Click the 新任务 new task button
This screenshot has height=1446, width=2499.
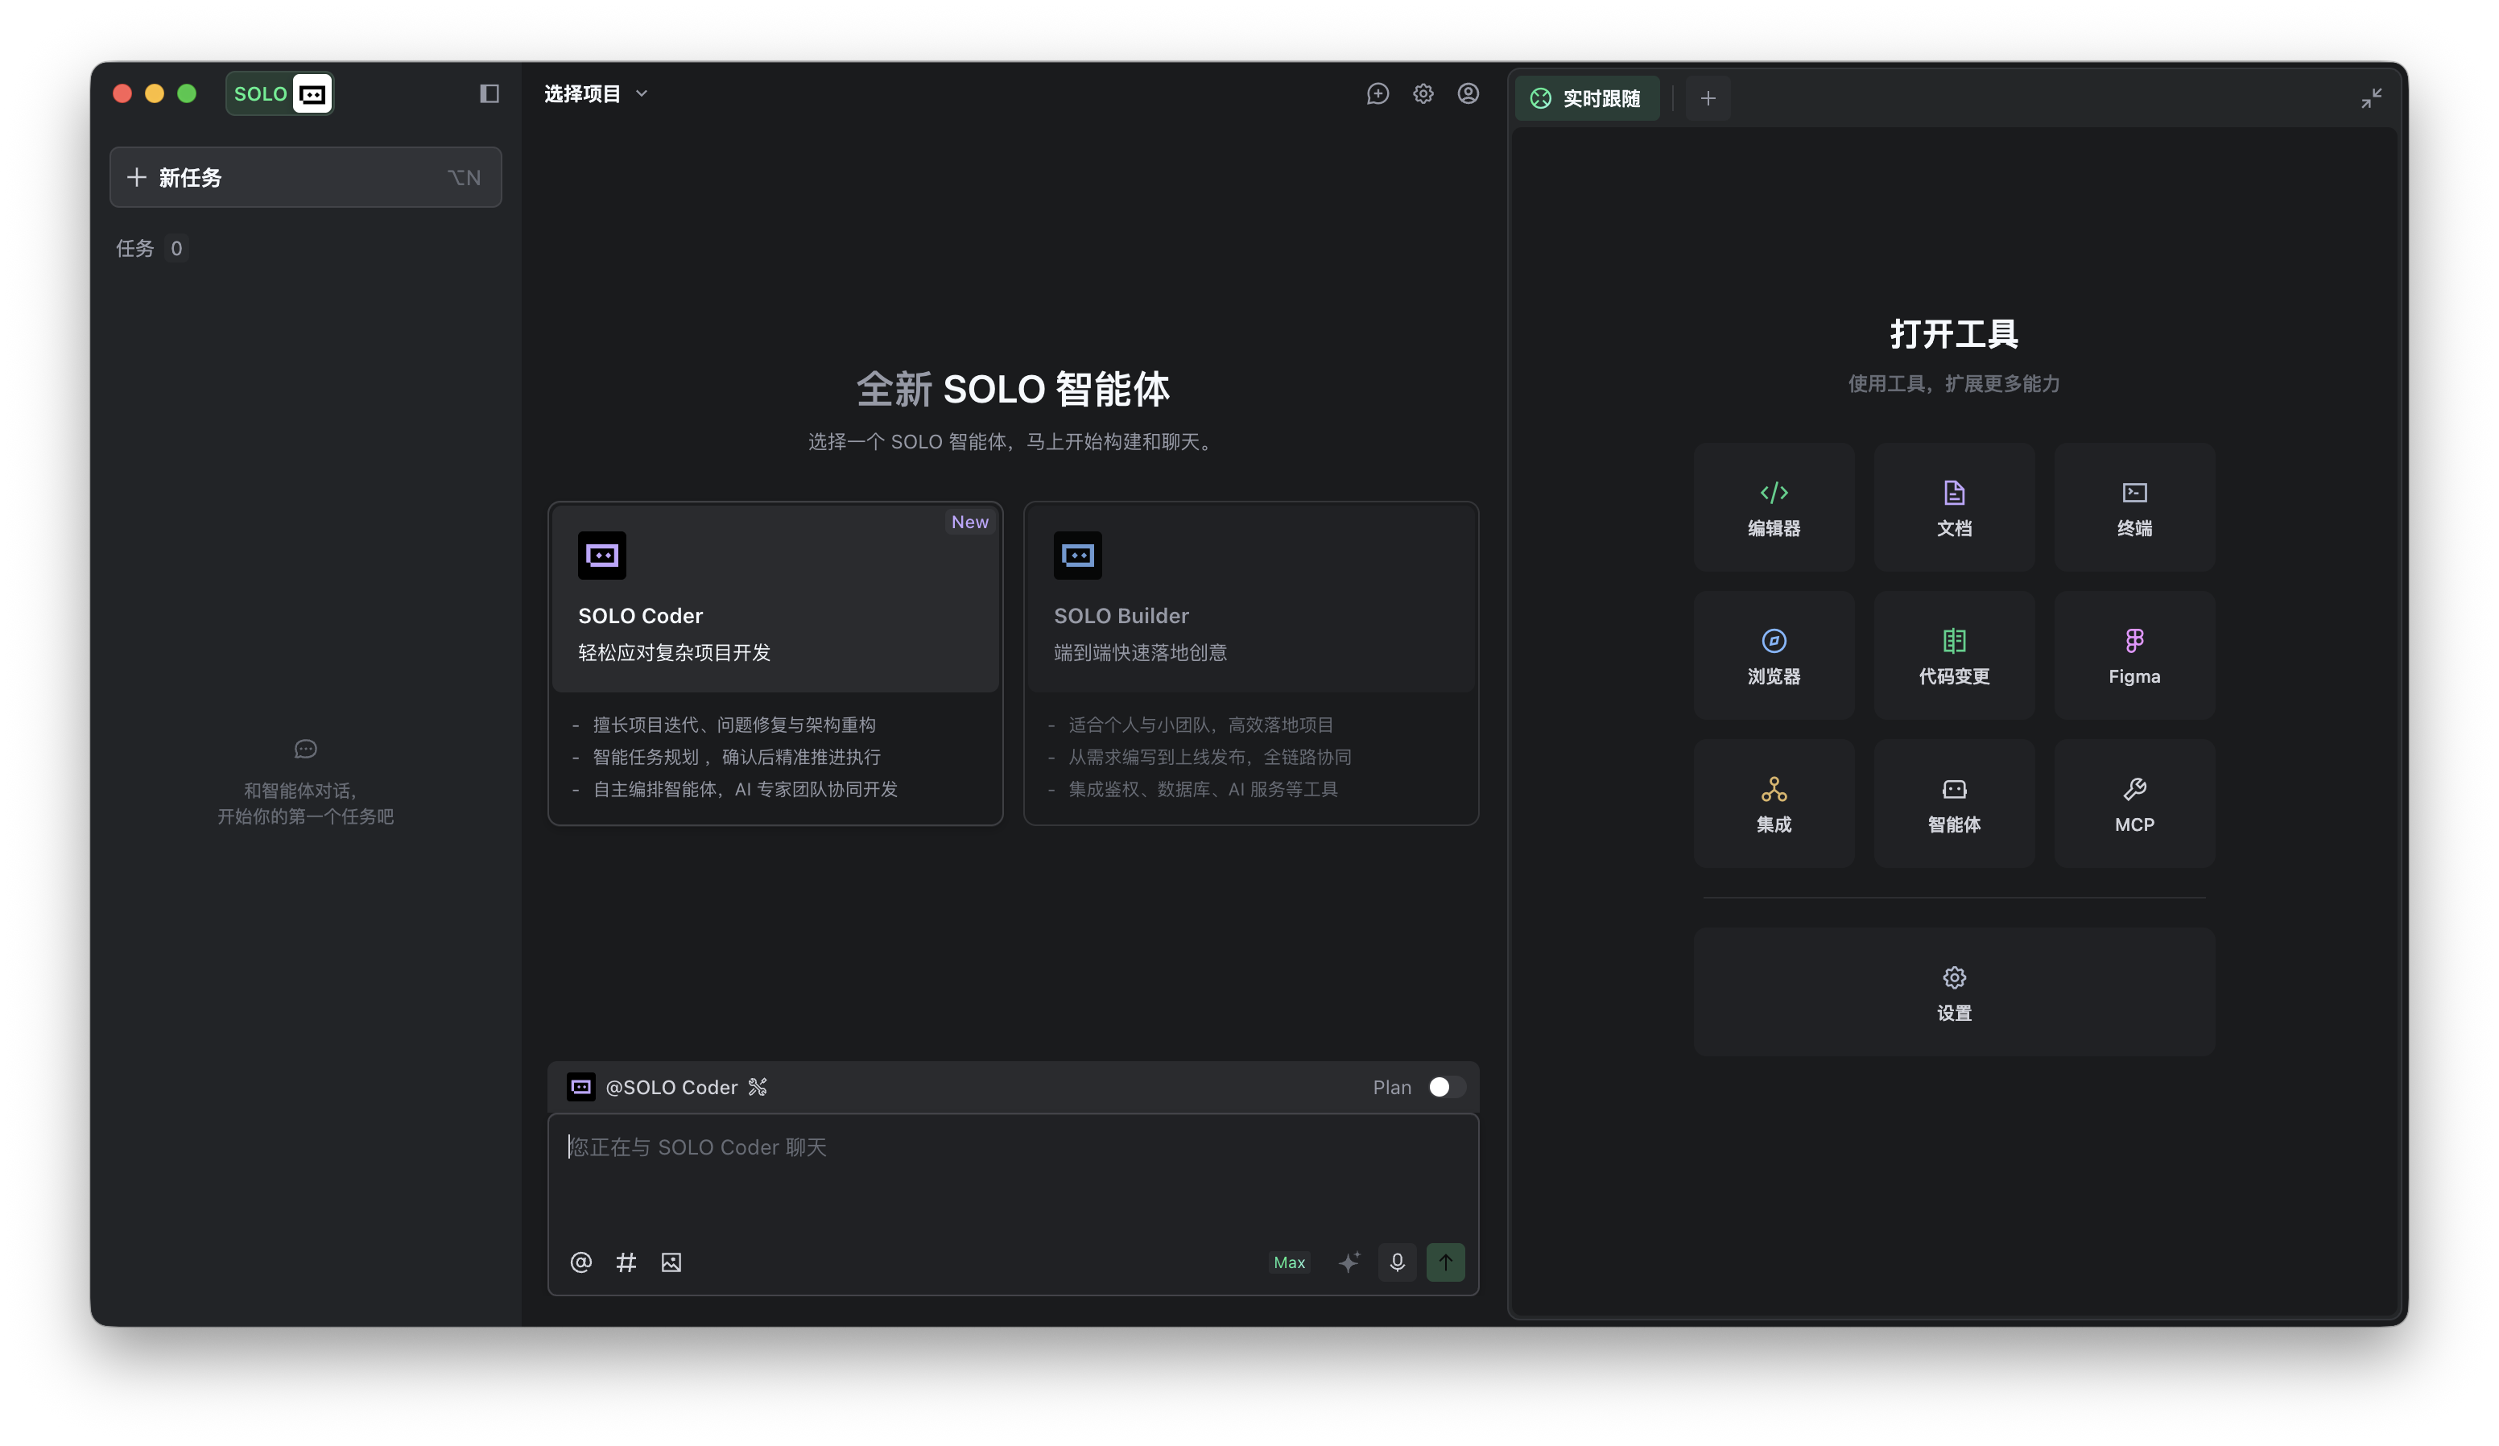click(305, 177)
